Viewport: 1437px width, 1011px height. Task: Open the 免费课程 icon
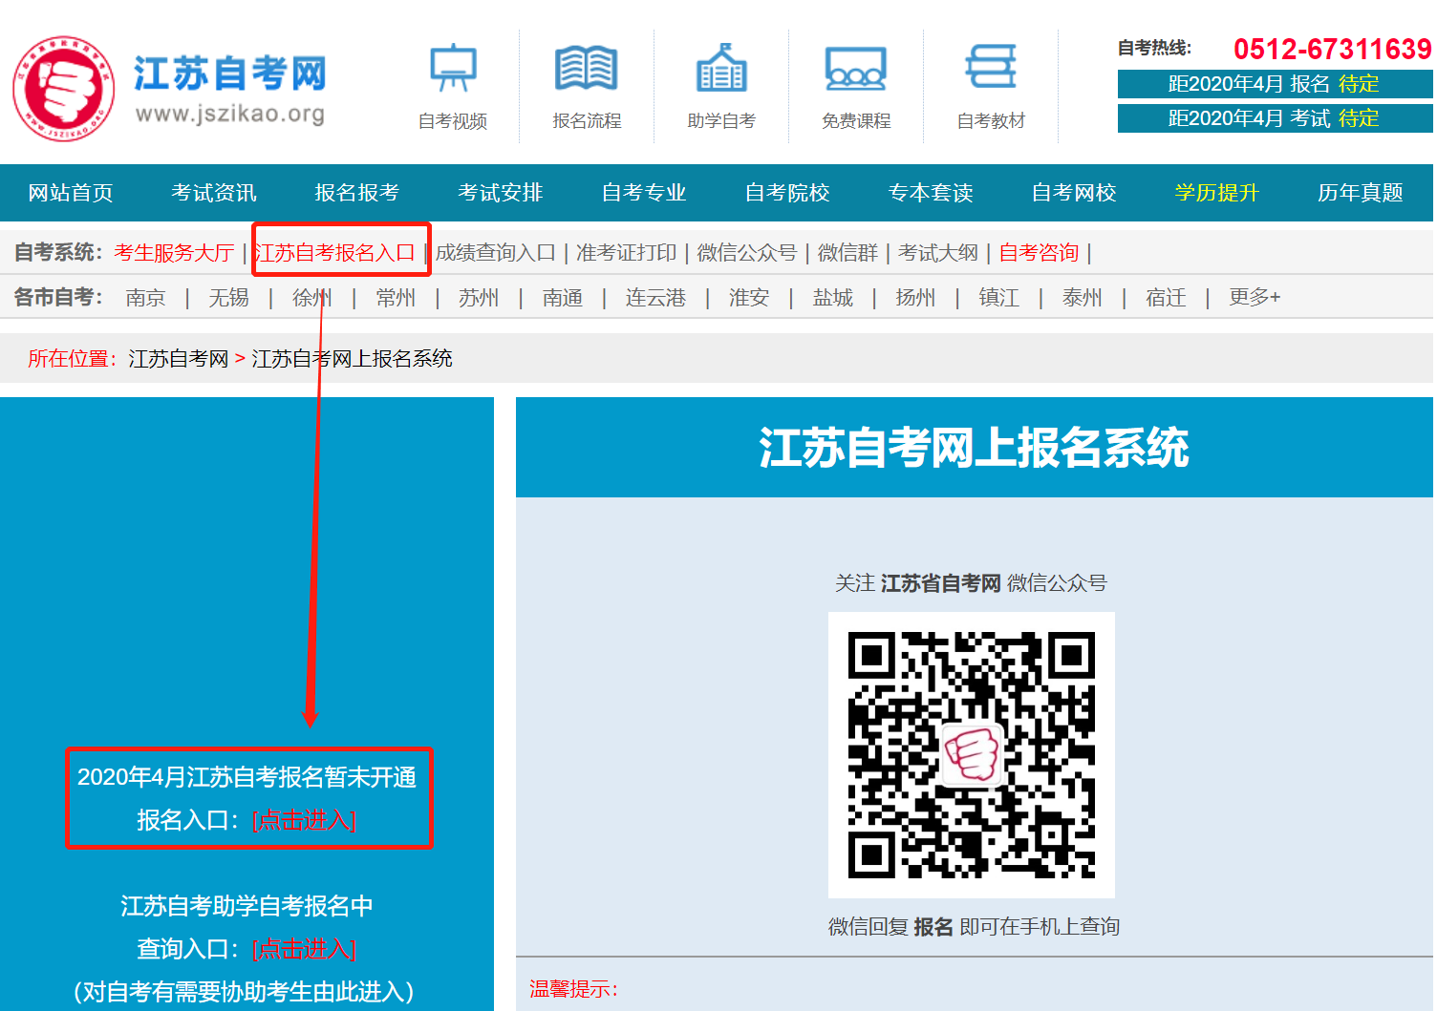pos(856,68)
